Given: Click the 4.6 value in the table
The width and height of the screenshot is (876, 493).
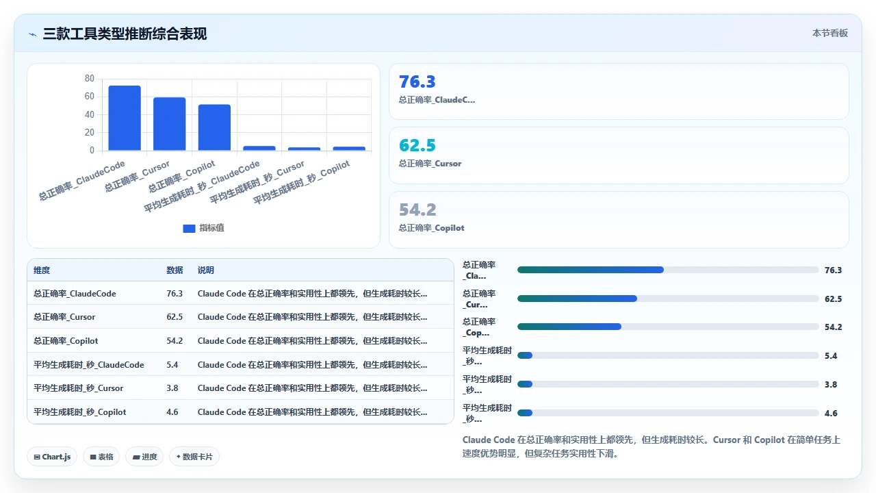Looking at the screenshot, I should tap(172, 412).
